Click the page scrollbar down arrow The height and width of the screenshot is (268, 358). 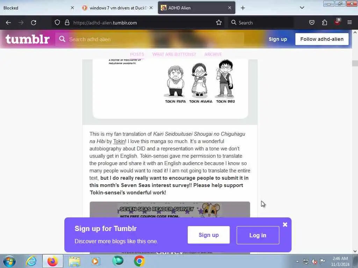point(355,251)
